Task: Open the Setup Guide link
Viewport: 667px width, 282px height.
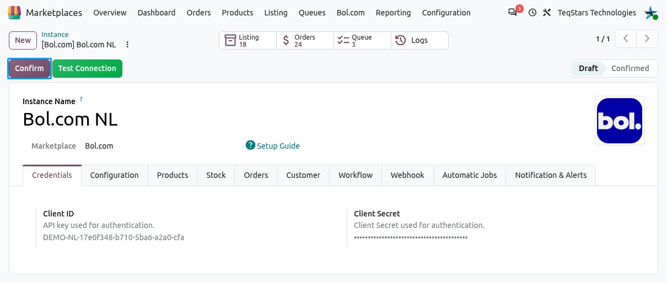Action: click(x=278, y=146)
